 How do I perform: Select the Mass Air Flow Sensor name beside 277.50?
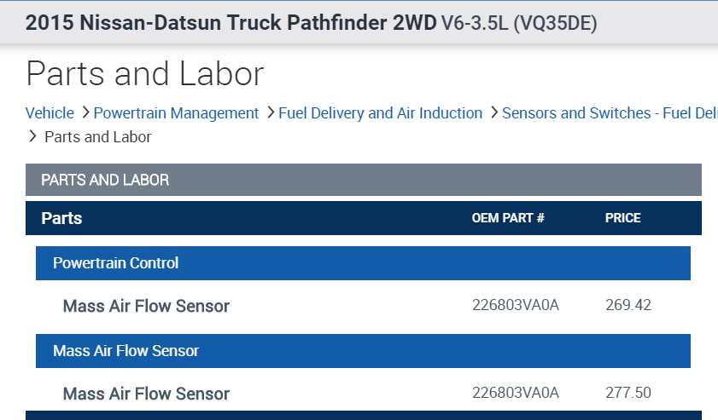146,394
